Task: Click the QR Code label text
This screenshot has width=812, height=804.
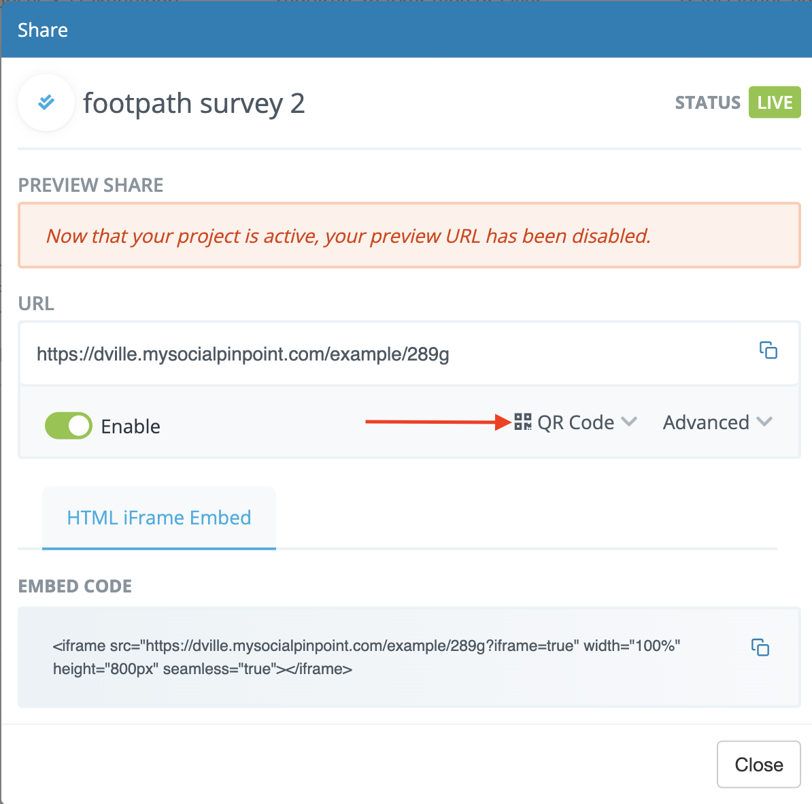Action: (x=575, y=422)
